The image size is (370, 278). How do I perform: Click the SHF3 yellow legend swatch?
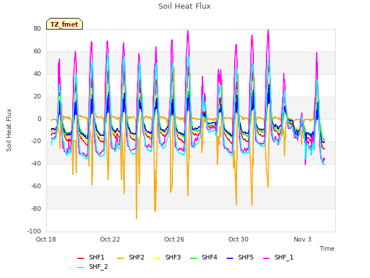click(157, 258)
